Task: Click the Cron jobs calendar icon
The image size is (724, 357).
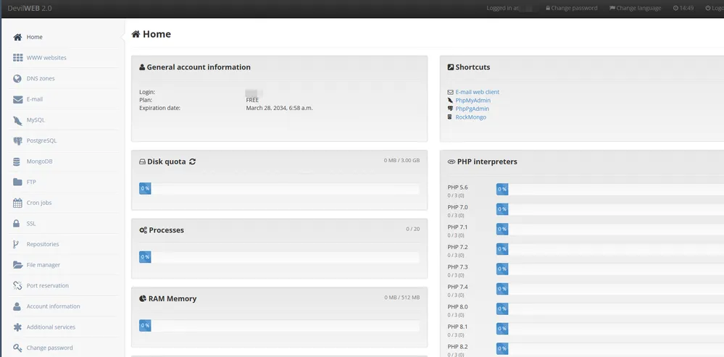Action: click(17, 203)
